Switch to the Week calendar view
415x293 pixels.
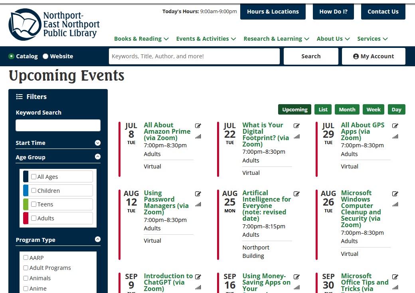[x=373, y=110]
